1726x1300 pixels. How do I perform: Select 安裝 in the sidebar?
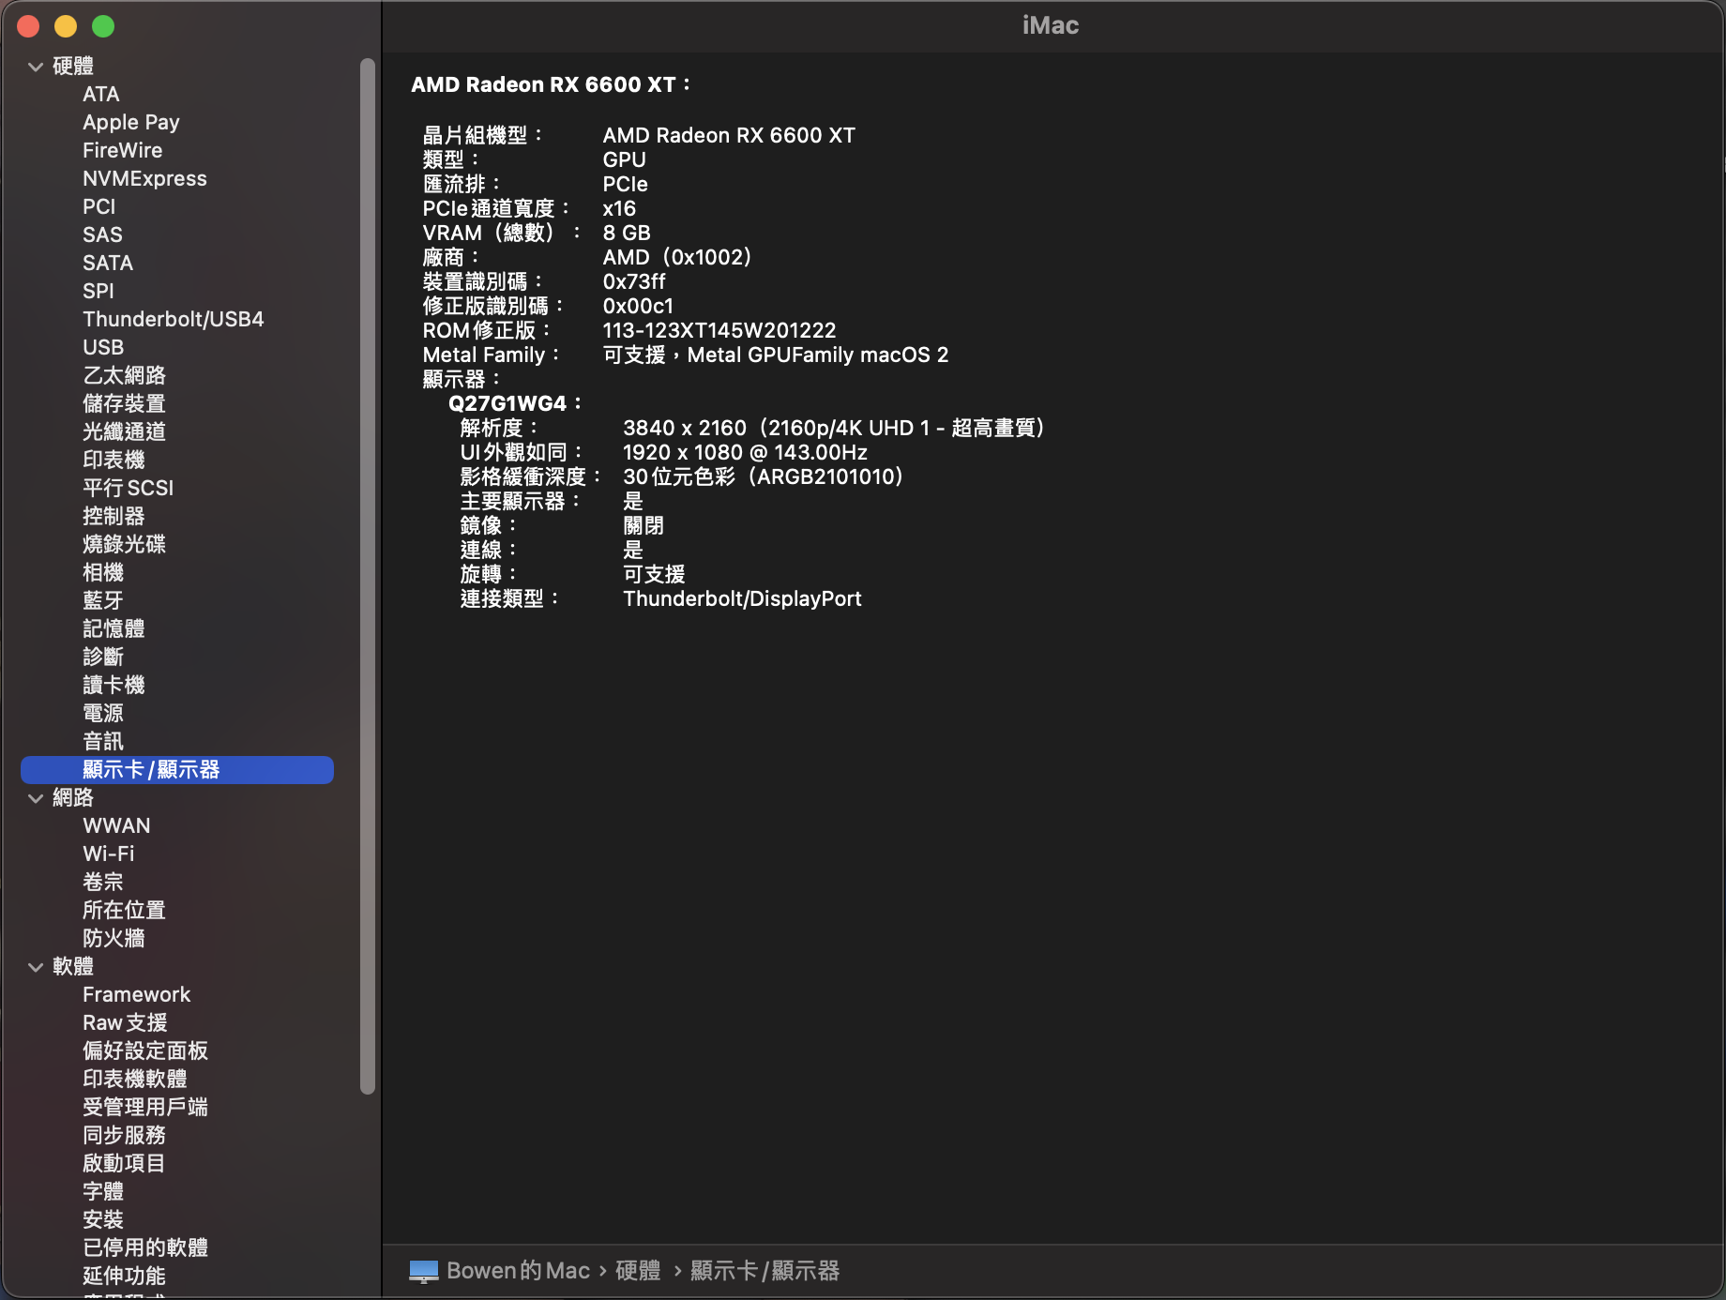[103, 1220]
